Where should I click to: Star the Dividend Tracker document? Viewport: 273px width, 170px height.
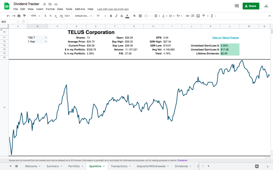[45, 4]
